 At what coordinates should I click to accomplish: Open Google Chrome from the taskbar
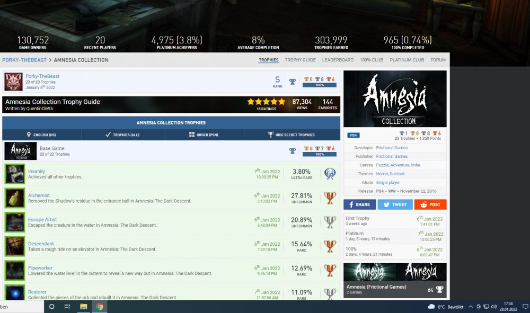click(x=99, y=307)
